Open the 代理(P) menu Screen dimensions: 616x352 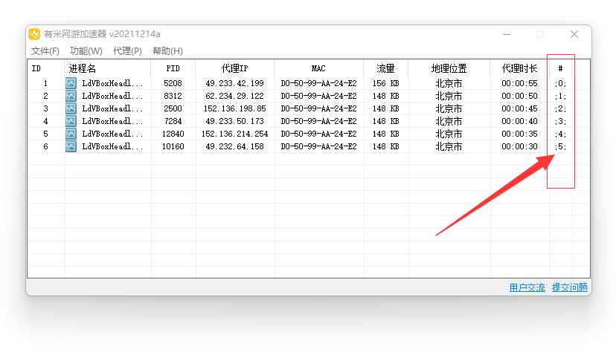(127, 51)
